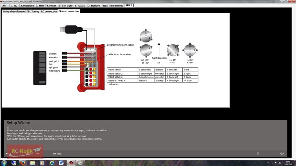Open the 5. Tail Gyro tab

point(66,6)
